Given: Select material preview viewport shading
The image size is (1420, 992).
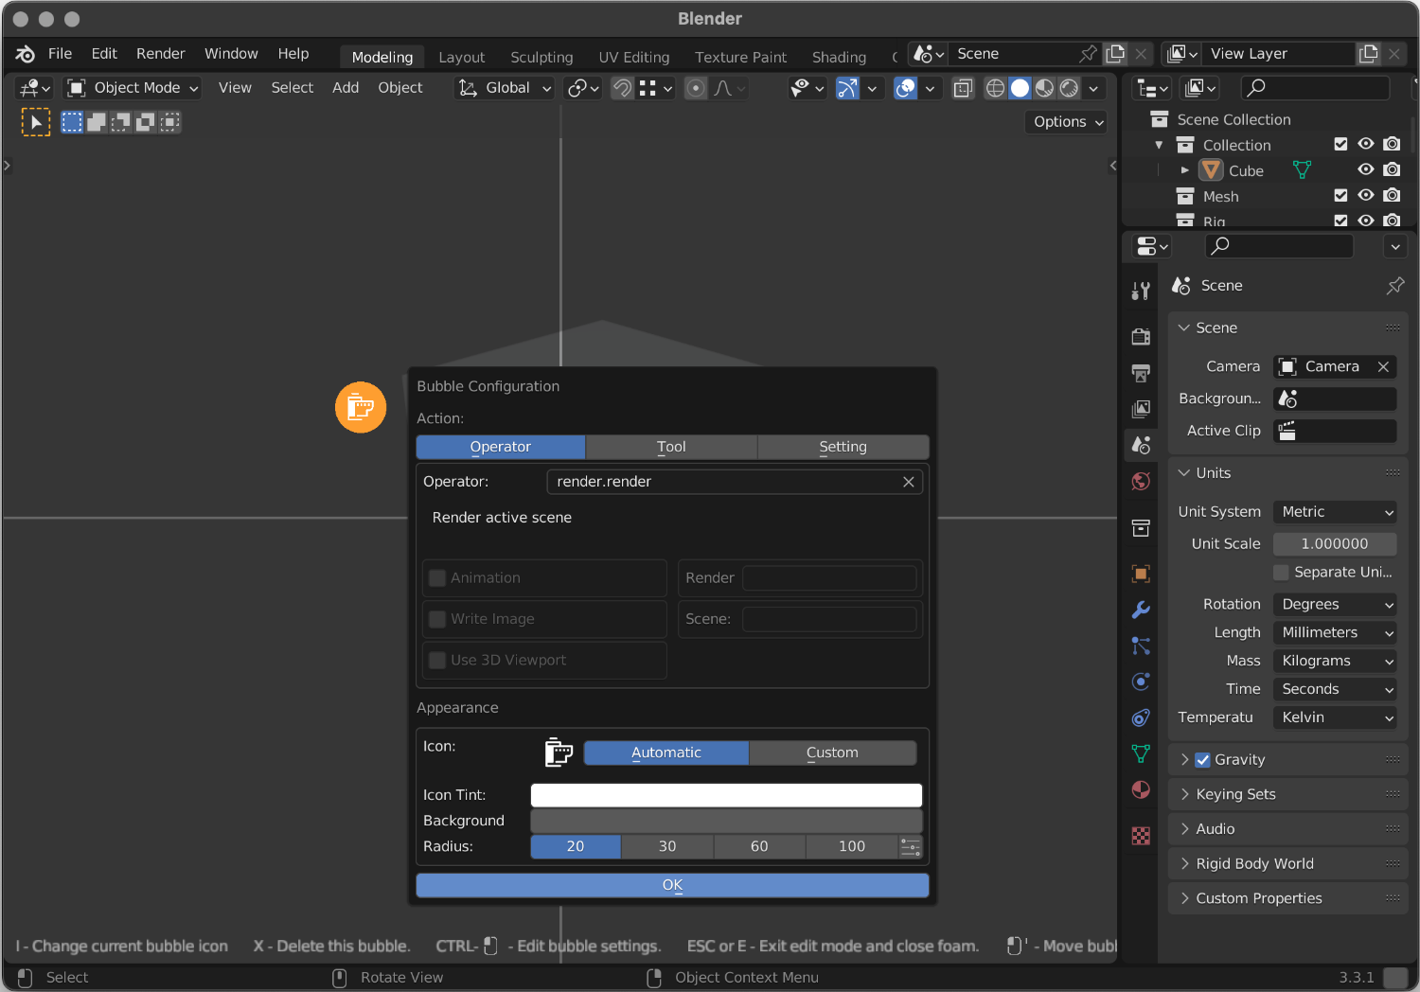Looking at the screenshot, I should pos(1044,88).
